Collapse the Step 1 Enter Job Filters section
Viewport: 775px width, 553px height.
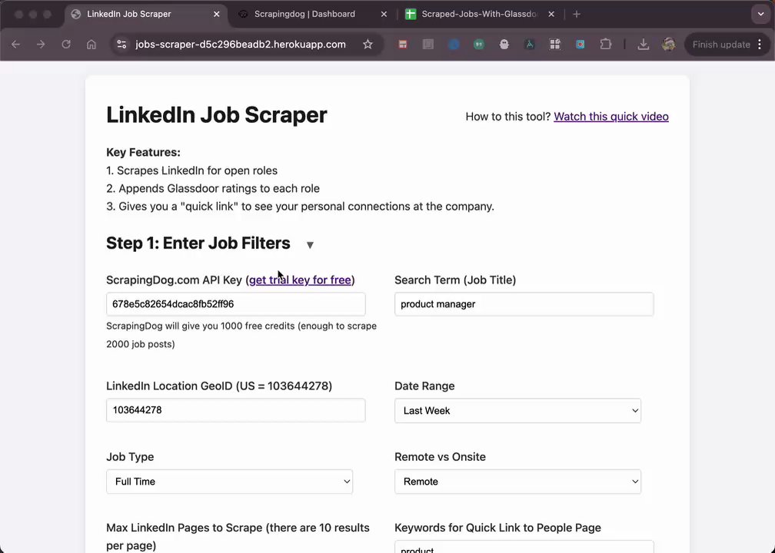[310, 245]
